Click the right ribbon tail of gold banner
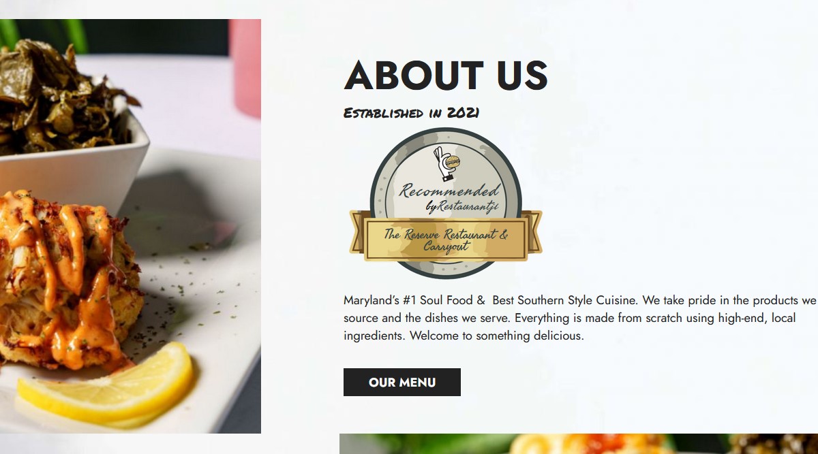818x454 pixels. 534,231
